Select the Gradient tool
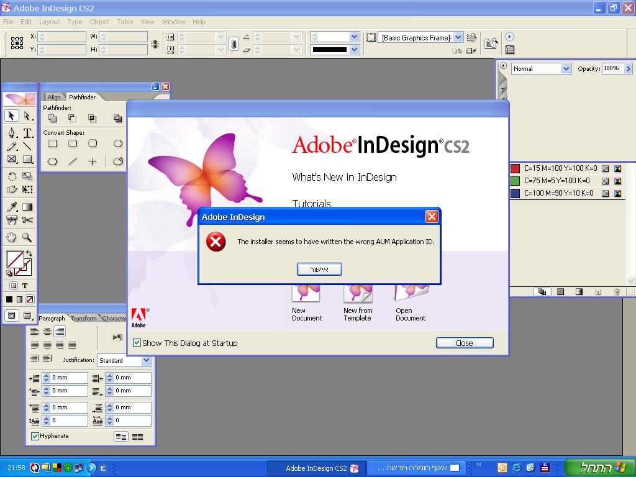The height and width of the screenshot is (477, 636). pyautogui.click(x=27, y=207)
